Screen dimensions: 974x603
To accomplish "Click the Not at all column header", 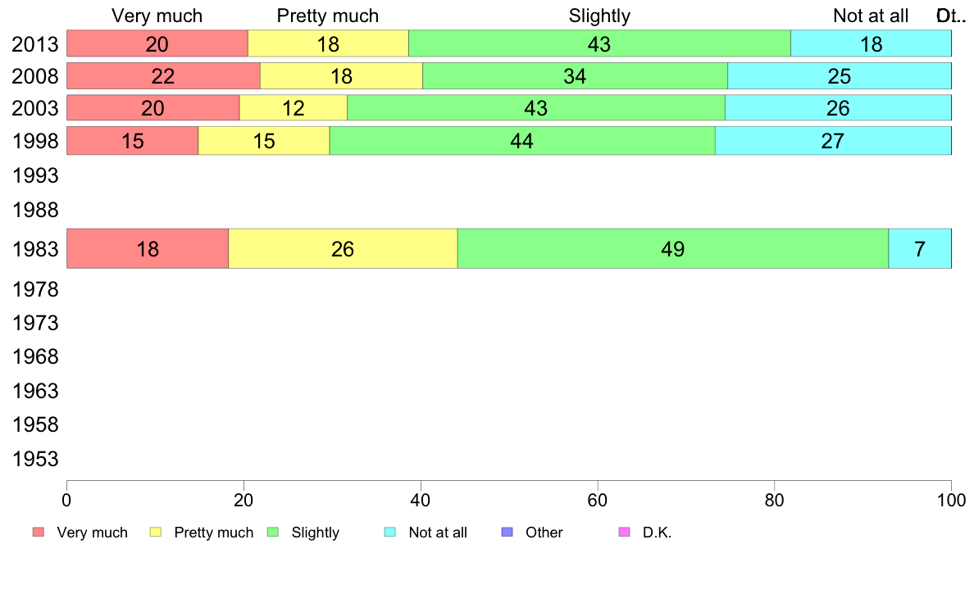I will coord(870,16).
